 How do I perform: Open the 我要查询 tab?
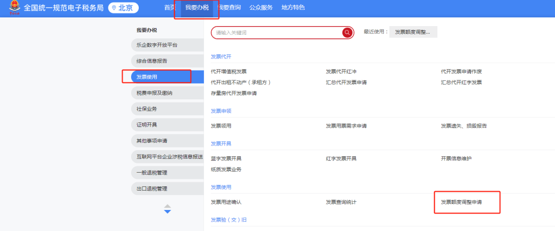point(229,8)
